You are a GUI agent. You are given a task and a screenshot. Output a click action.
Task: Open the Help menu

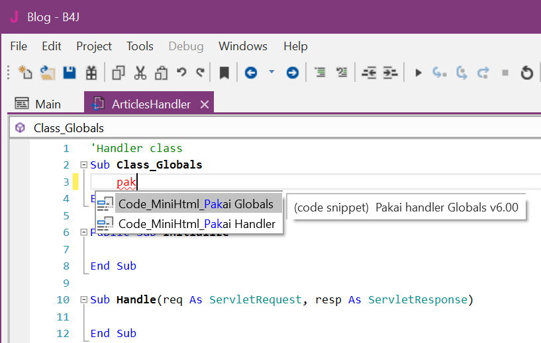tap(295, 46)
